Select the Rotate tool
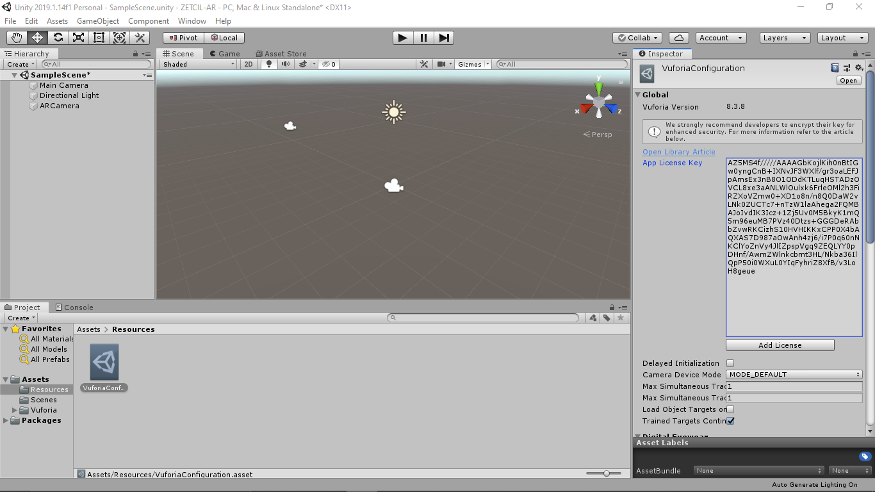875x492 pixels. [58, 38]
